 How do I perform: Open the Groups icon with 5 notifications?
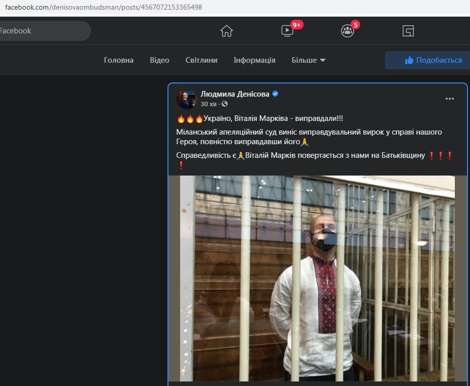coord(348,31)
